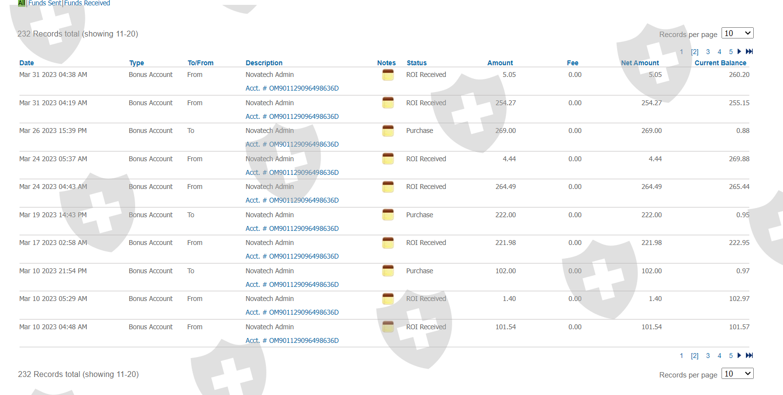Select the 269.00 purchase amount cell
Screen dimensions: 783x395
pos(505,131)
